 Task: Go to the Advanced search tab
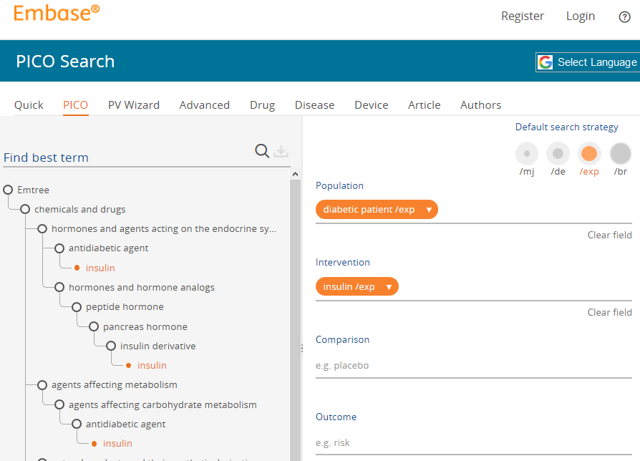click(205, 105)
